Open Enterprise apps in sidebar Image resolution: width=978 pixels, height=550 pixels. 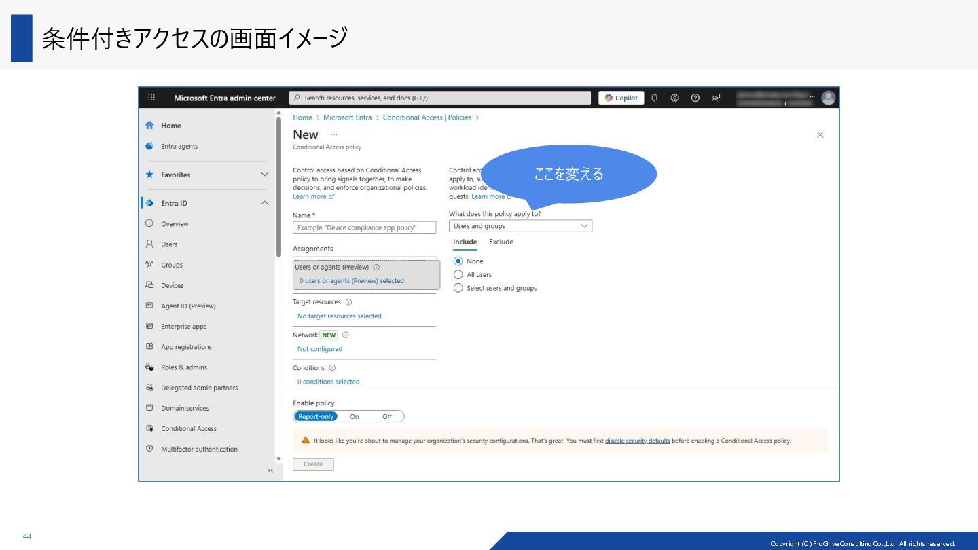tap(183, 327)
